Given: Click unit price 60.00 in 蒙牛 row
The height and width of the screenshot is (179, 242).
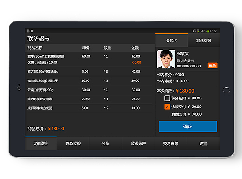Looking at the screenshot, I should click(86, 56).
